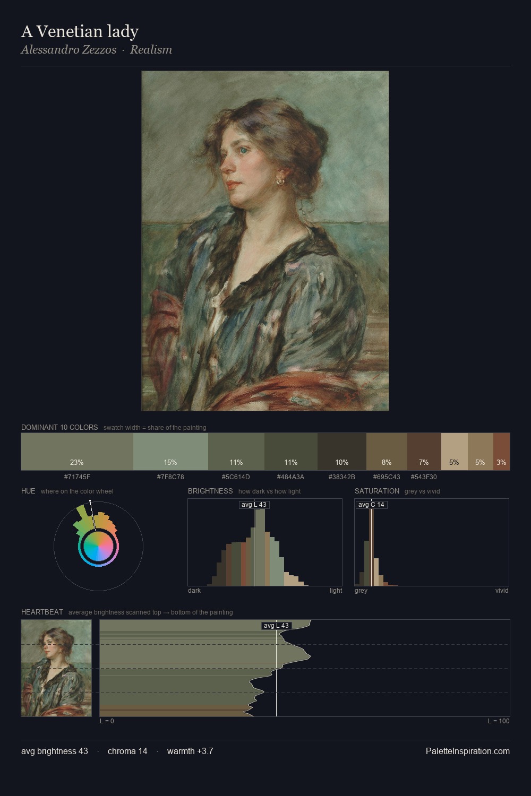Click the 'vivid' axis label
531x796 pixels.
pos(502,591)
